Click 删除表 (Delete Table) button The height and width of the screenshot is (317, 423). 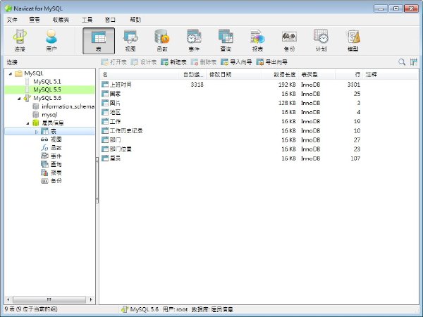point(204,62)
